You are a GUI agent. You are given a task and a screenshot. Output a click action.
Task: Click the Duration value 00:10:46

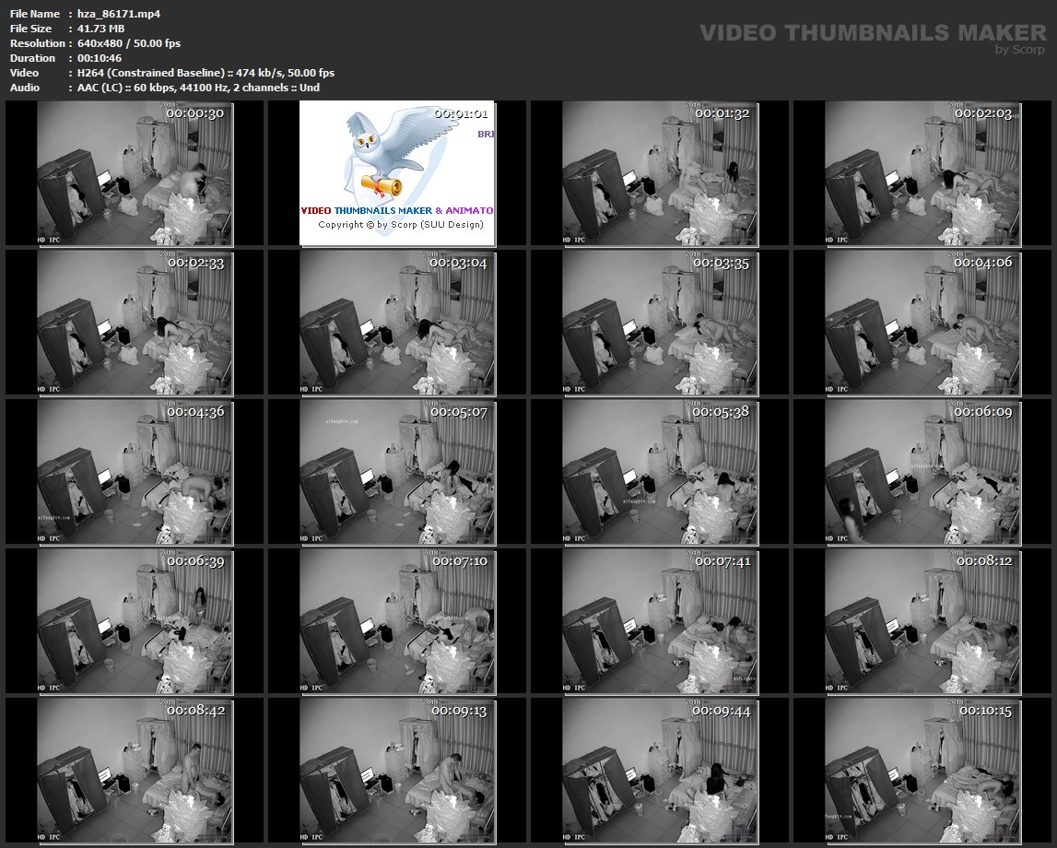(x=100, y=58)
